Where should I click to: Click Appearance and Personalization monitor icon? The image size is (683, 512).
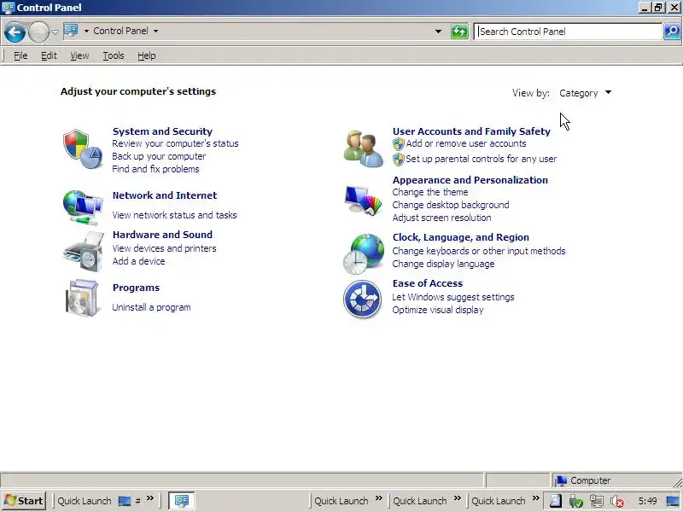point(364,201)
